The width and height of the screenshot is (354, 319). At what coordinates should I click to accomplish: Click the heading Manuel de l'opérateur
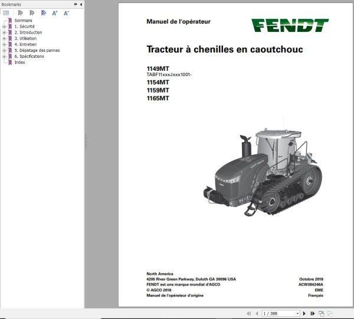[x=178, y=22]
